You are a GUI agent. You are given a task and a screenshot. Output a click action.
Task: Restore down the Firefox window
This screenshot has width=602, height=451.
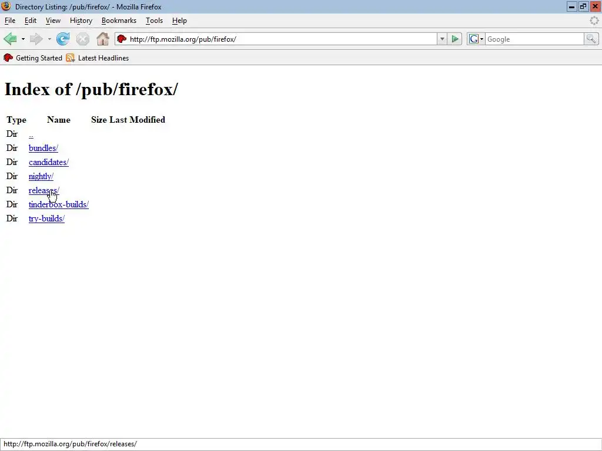(583, 6)
